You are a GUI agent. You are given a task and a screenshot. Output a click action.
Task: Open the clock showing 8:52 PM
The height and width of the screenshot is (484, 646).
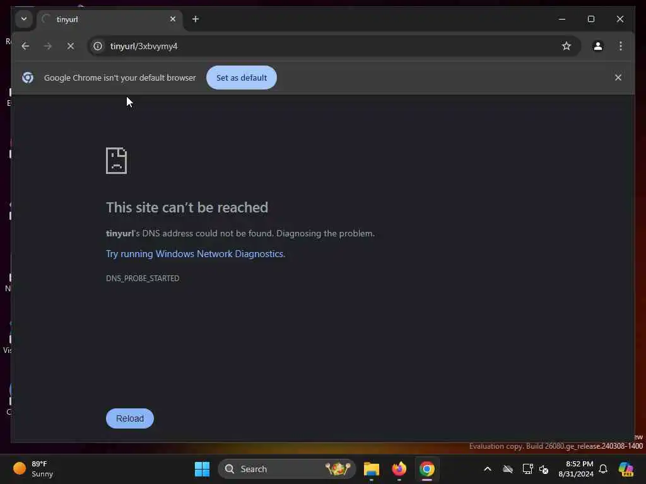coord(575,469)
